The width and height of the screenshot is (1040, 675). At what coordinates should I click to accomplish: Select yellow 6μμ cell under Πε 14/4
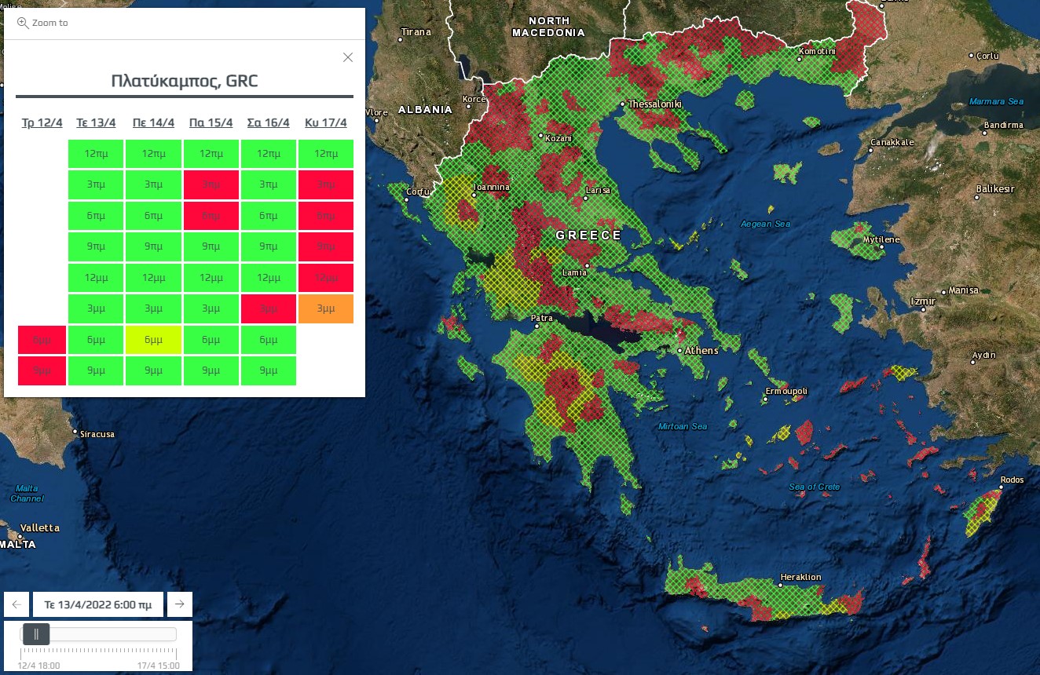click(x=153, y=340)
